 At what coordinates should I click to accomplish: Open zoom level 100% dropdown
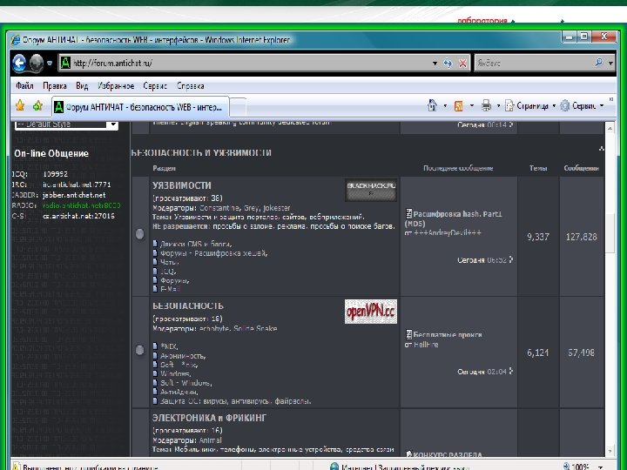(x=600, y=467)
